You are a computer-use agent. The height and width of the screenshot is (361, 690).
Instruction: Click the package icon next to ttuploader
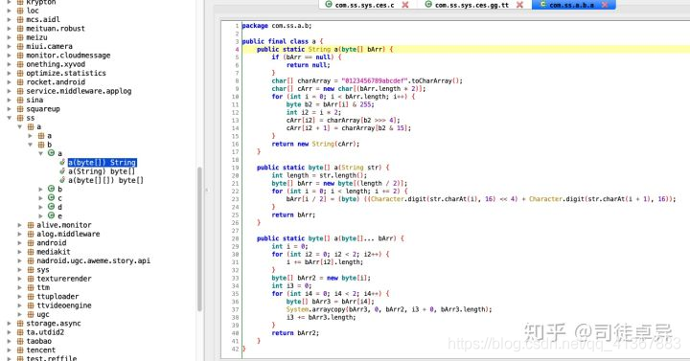pos(31,296)
